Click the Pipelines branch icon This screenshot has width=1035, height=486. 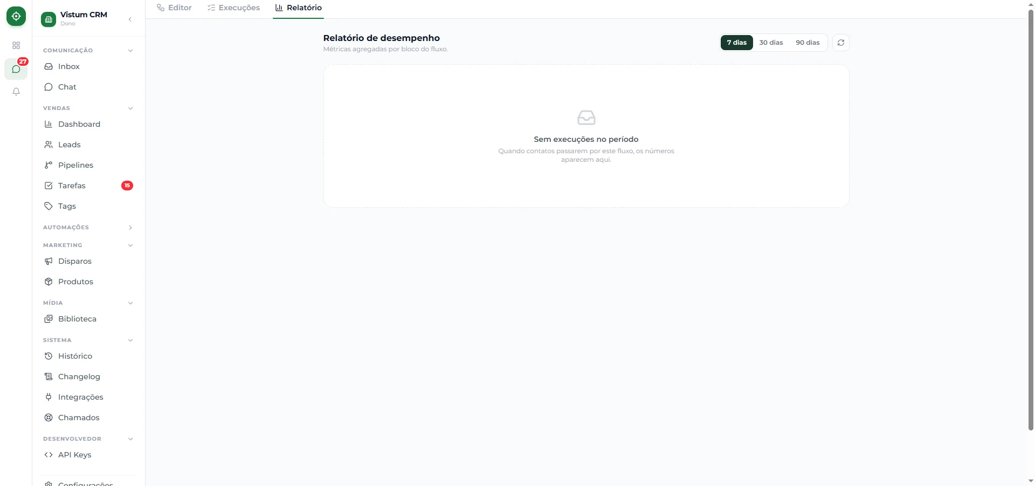[x=49, y=165]
